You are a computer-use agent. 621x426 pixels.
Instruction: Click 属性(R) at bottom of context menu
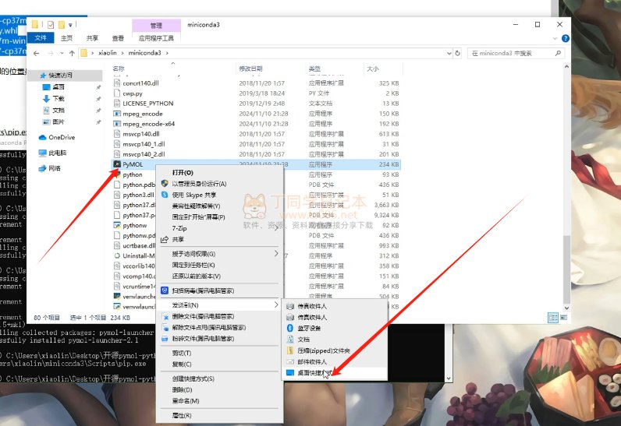coord(182,416)
